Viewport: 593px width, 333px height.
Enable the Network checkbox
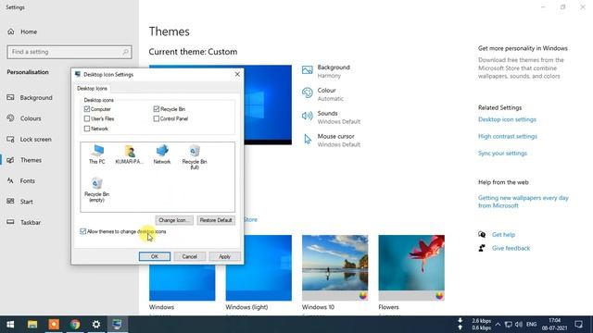pyautogui.click(x=87, y=129)
